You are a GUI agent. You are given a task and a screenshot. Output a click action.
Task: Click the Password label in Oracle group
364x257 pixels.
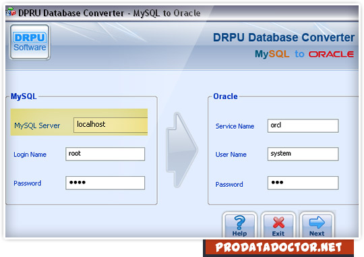pos(229,184)
